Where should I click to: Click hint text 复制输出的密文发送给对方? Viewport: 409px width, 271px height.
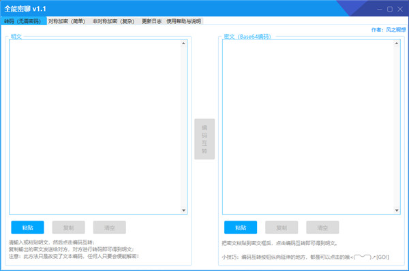click(x=71, y=249)
